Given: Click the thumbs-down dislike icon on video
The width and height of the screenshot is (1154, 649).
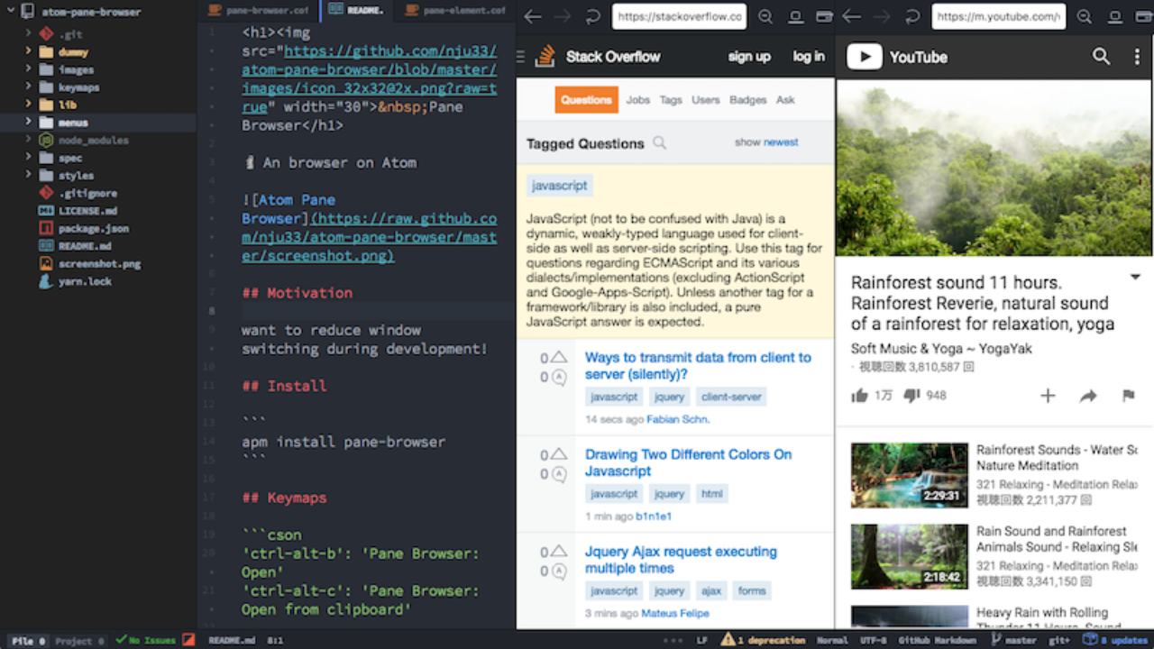Looking at the screenshot, I should click(911, 396).
